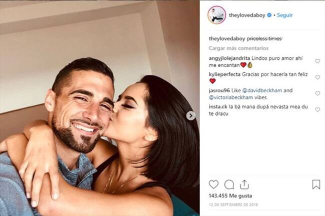Open the comment bubble icon
This screenshot has width=325, height=216.
[229, 185]
